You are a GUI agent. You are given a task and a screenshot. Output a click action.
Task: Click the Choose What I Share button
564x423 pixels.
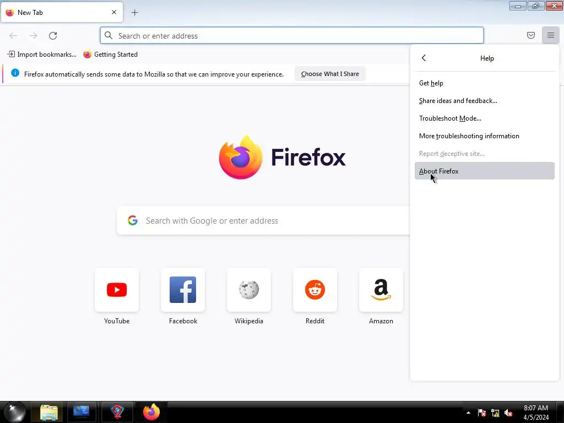[330, 74]
